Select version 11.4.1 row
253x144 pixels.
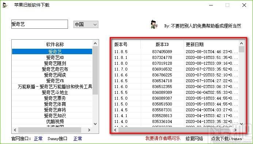[175, 116]
